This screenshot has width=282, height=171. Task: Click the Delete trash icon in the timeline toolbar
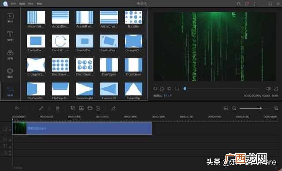[58, 108]
